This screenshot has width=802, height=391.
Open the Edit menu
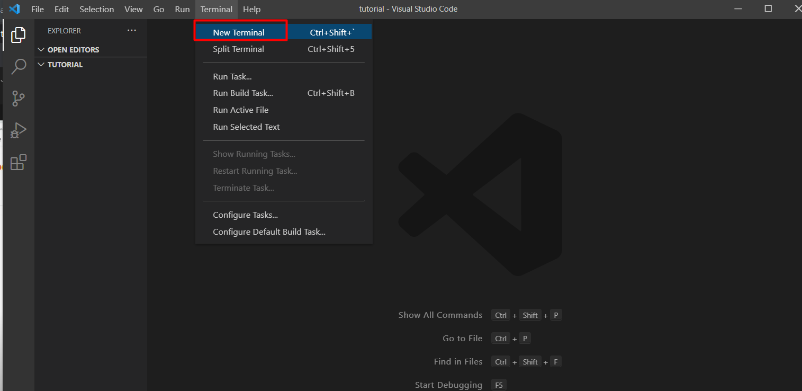pyautogui.click(x=62, y=9)
